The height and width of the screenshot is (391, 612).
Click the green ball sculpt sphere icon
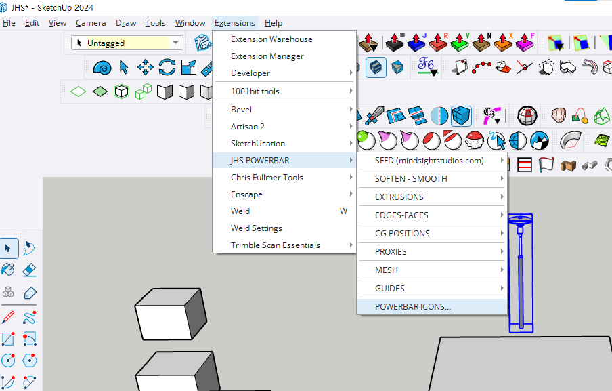(366, 140)
